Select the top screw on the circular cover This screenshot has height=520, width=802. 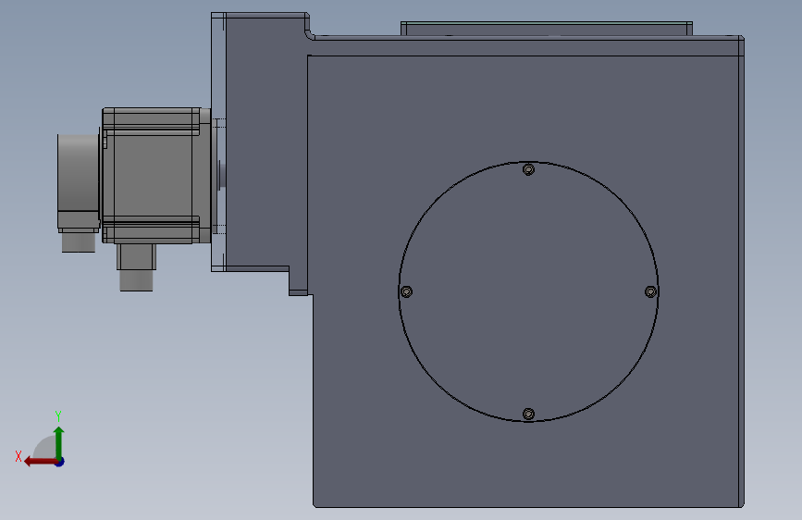click(529, 169)
